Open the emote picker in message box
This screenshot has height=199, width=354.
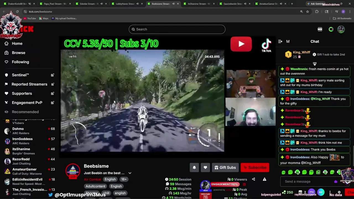[x=336, y=182]
